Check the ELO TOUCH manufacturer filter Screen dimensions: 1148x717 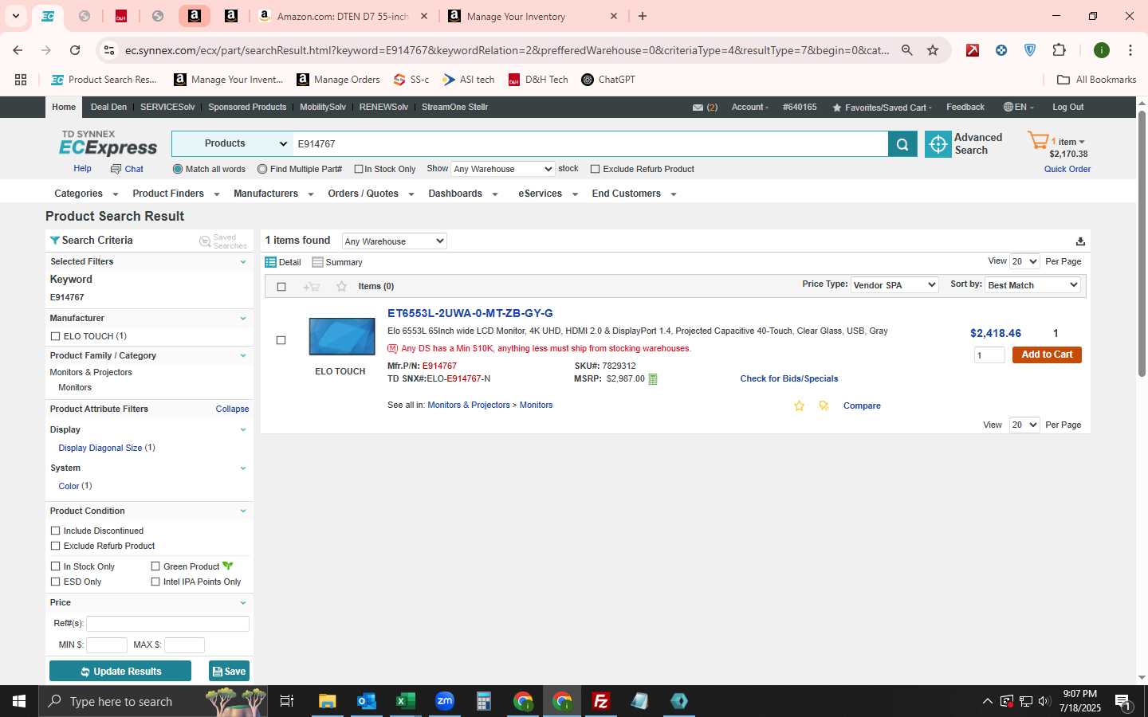(x=55, y=336)
